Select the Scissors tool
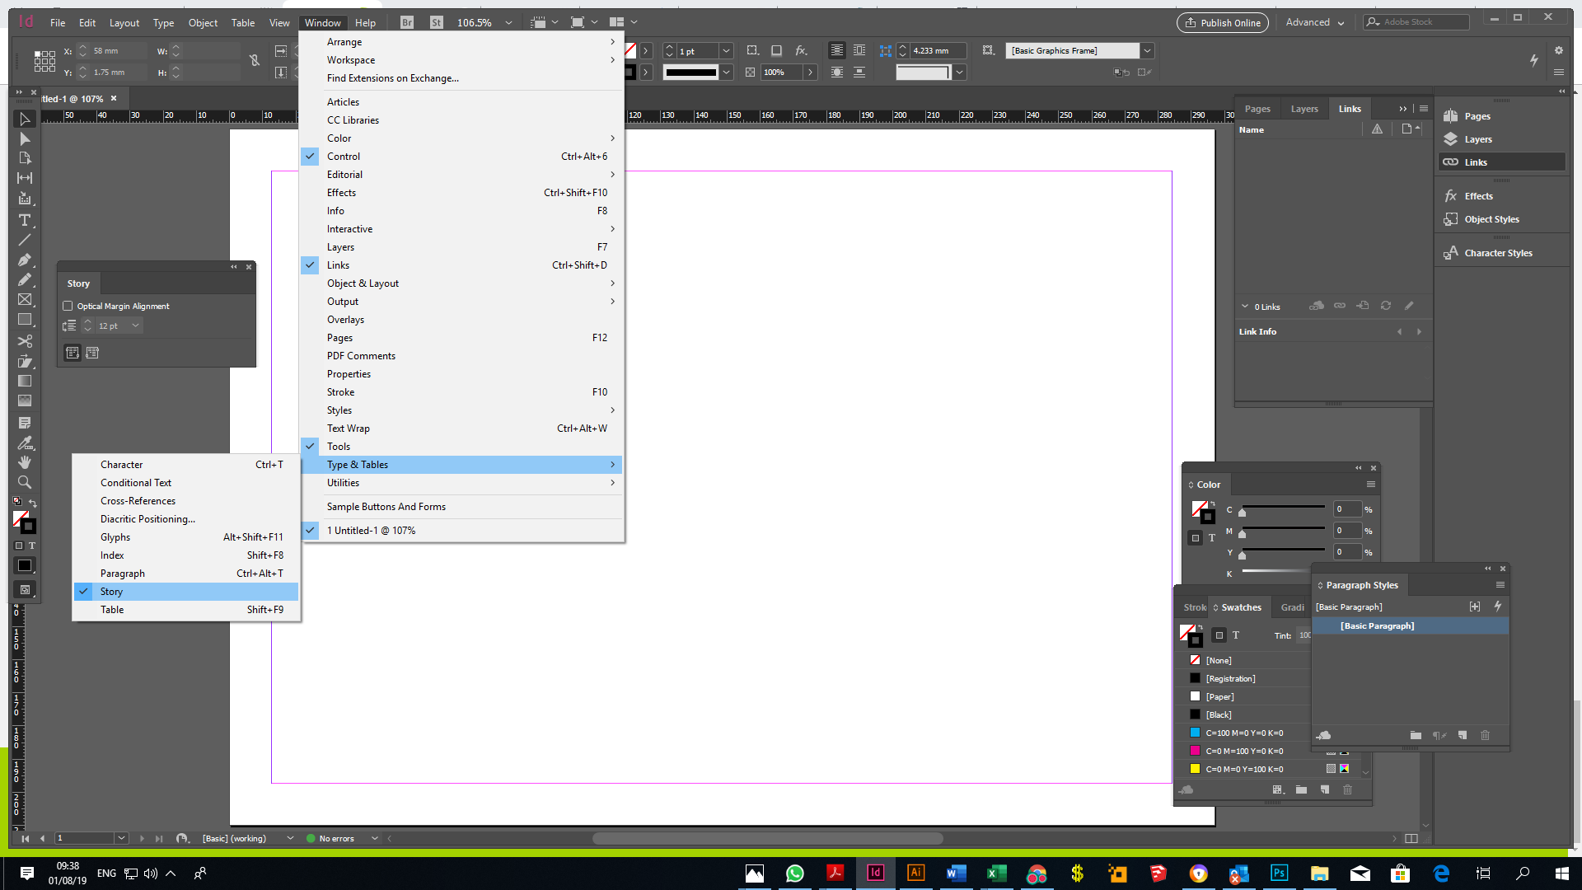Screen dimensions: 1582x890 [x=25, y=340]
